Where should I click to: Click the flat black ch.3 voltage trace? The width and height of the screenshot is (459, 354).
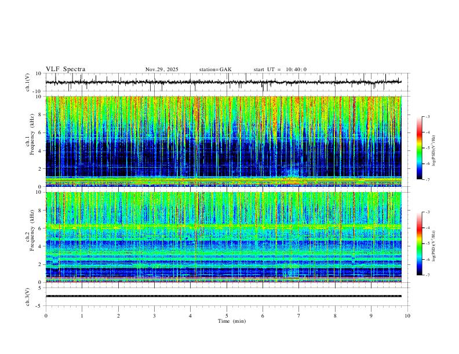point(223,296)
